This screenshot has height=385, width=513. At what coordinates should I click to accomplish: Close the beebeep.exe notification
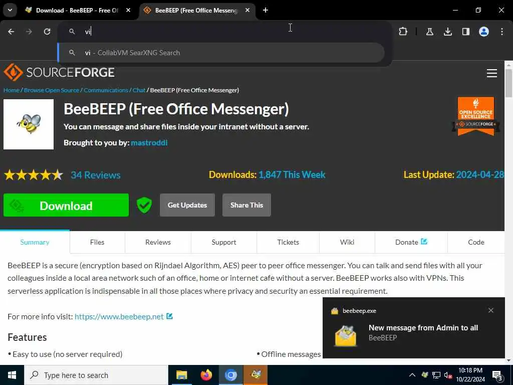[490, 310]
